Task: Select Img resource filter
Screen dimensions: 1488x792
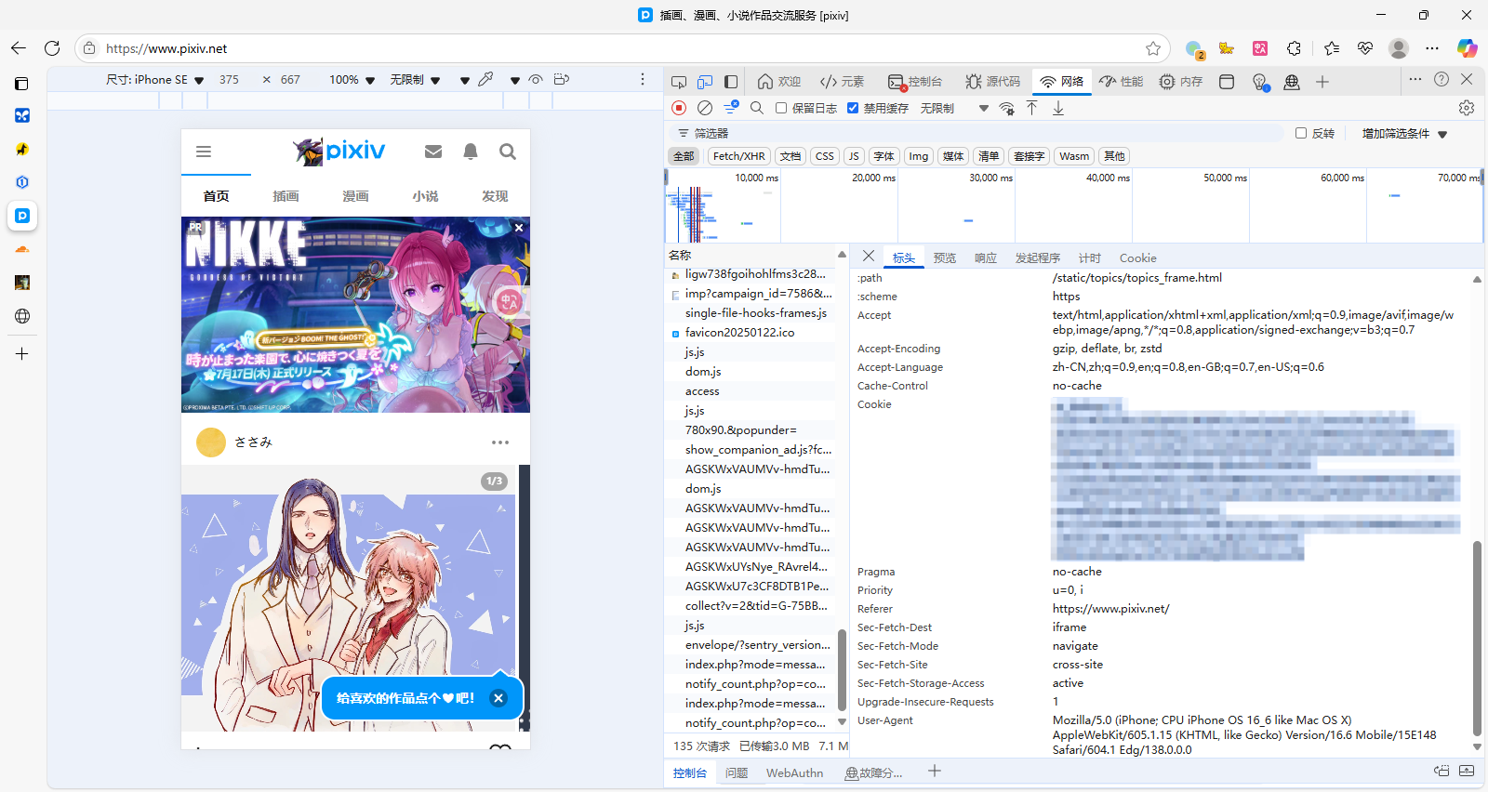Action: [919, 156]
